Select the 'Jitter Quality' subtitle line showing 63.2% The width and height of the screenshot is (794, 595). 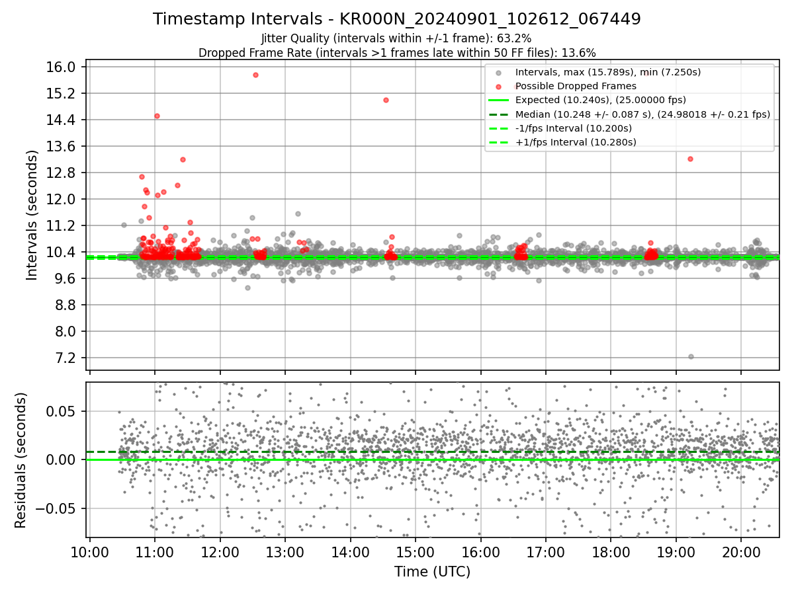point(397,39)
